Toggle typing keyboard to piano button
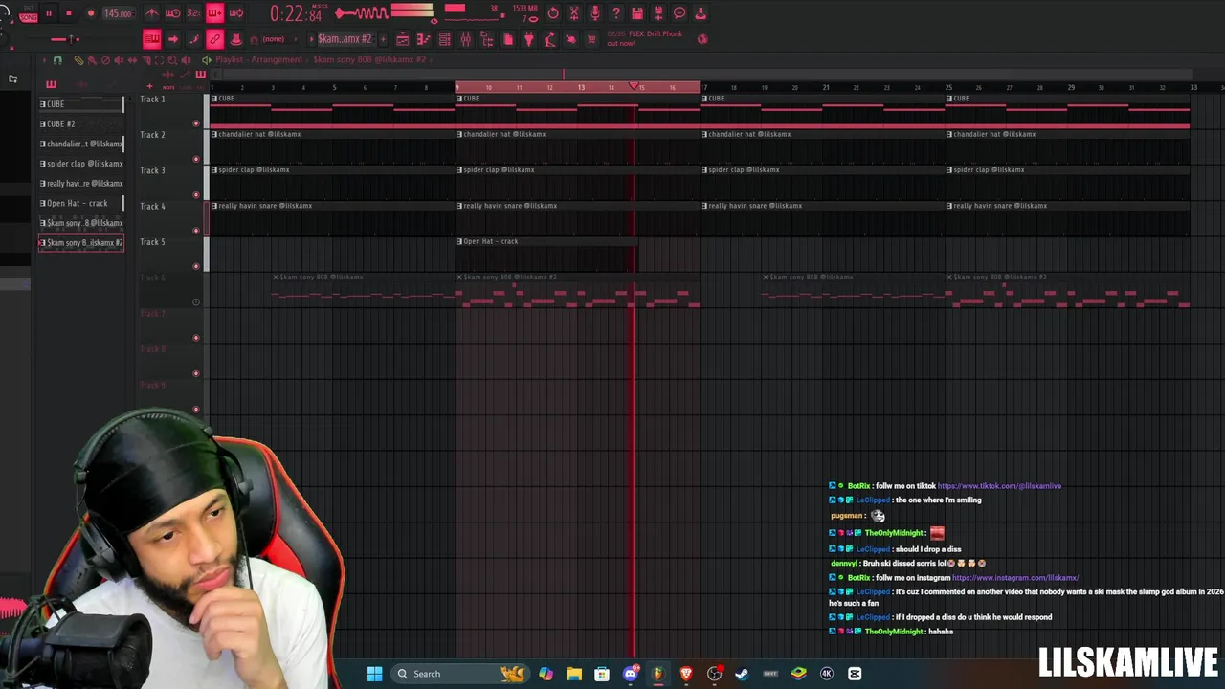The image size is (1225, 689). coord(152,39)
